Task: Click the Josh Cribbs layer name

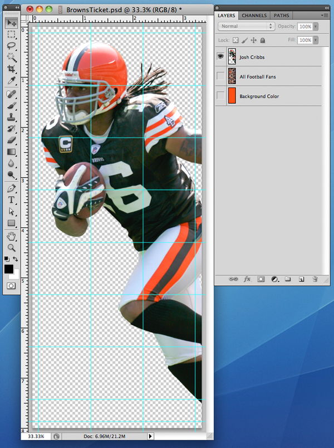Action: pyautogui.click(x=252, y=57)
